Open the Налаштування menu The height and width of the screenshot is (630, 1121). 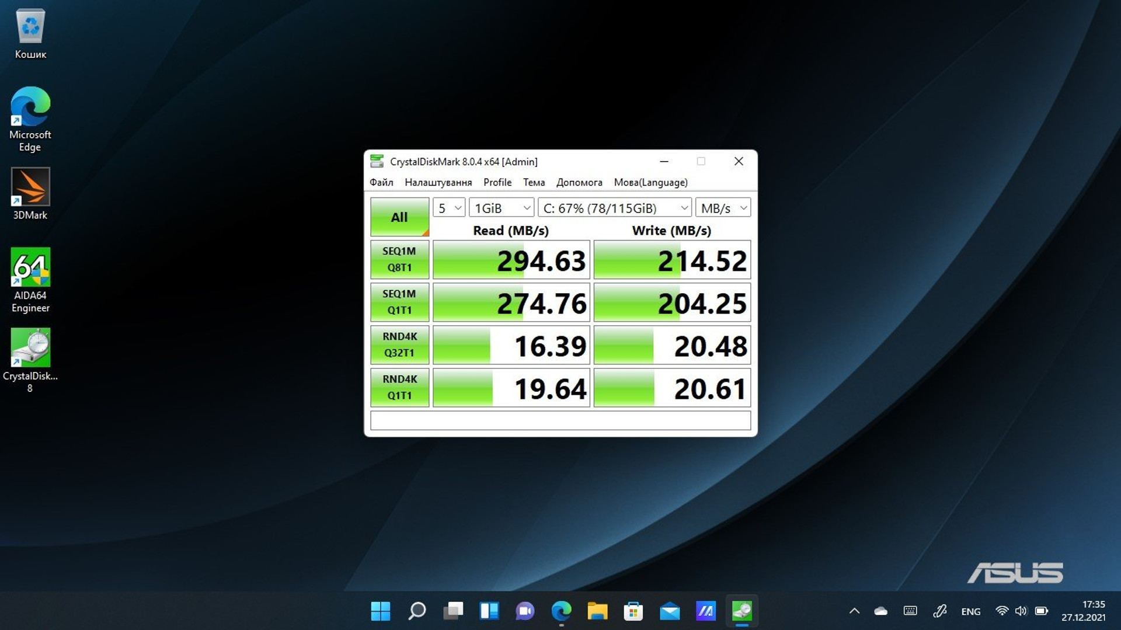pyautogui.click(x=438, y=182)
